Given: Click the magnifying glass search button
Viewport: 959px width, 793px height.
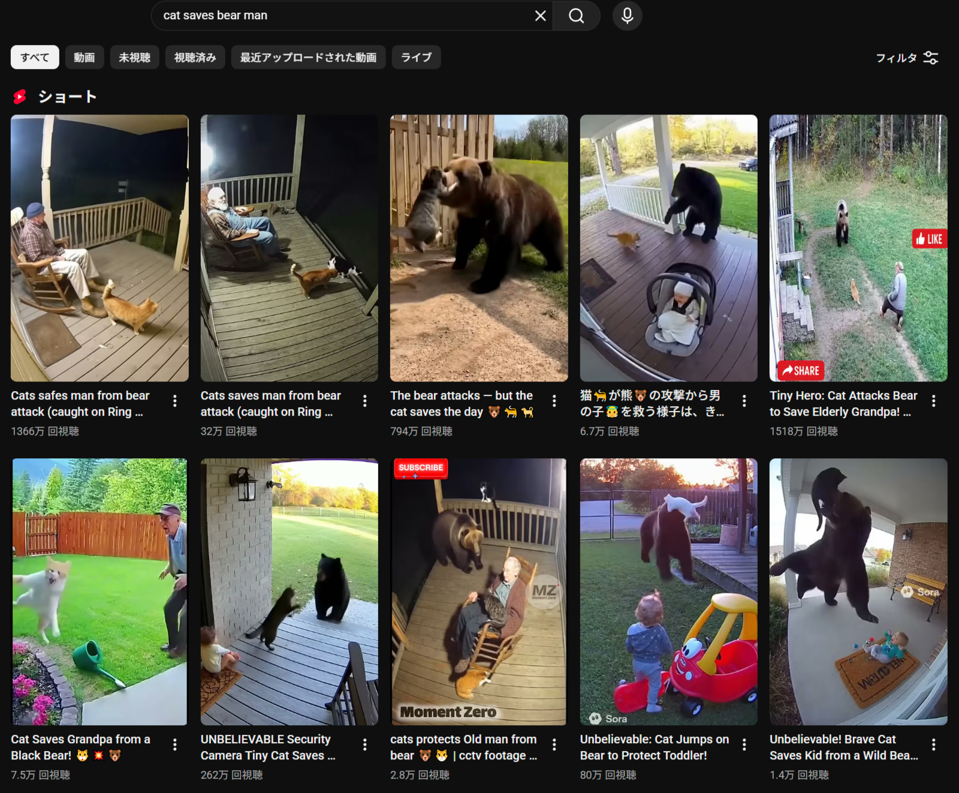Looking at the screenshot, I should click(x=576, y=16).
